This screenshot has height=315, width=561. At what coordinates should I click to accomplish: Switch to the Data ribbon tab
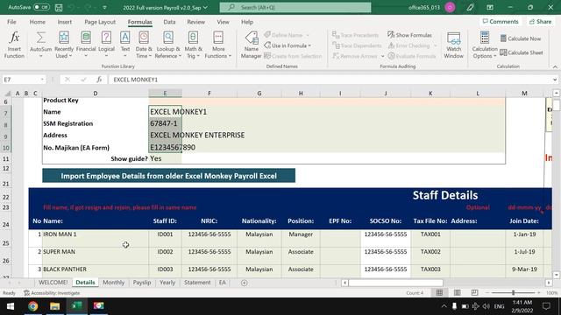169,22
